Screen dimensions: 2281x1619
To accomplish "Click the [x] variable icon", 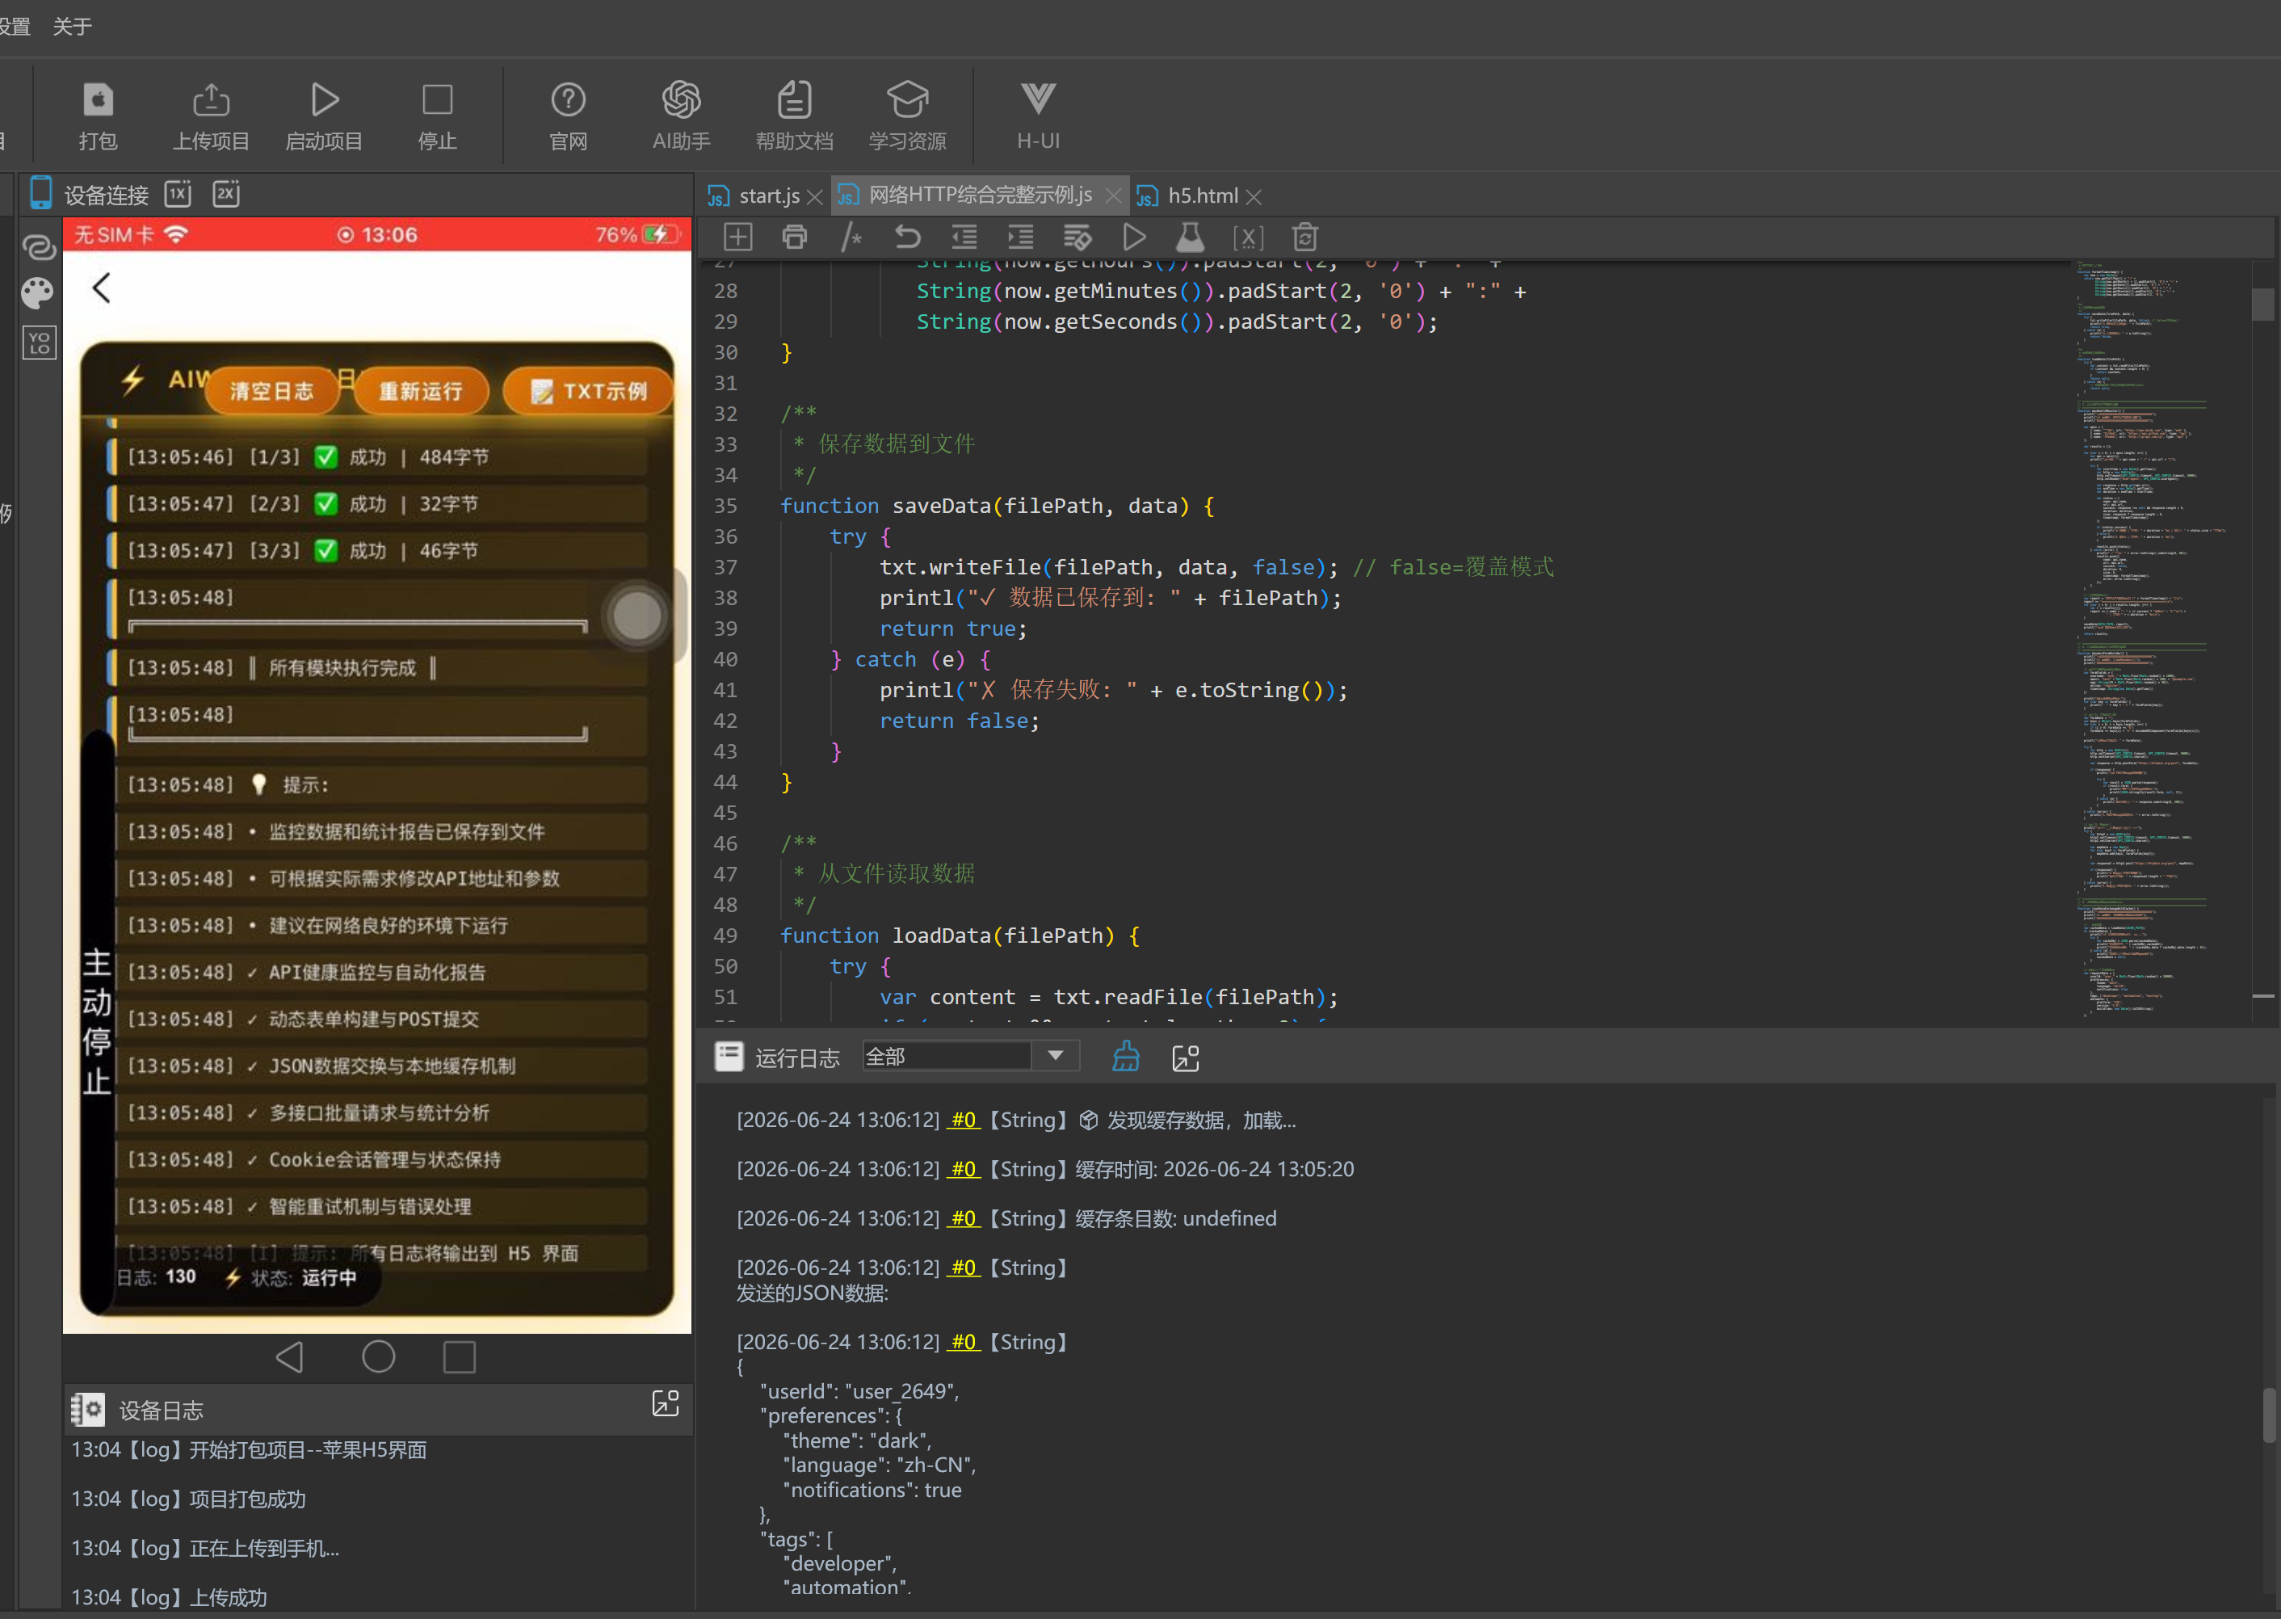I will [x=1248, y=238].
